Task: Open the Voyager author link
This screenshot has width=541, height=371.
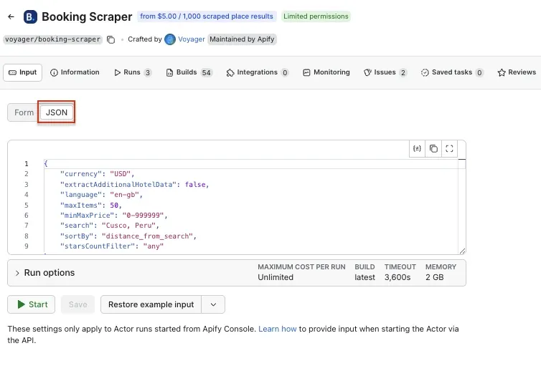Action: coord(192,39)
